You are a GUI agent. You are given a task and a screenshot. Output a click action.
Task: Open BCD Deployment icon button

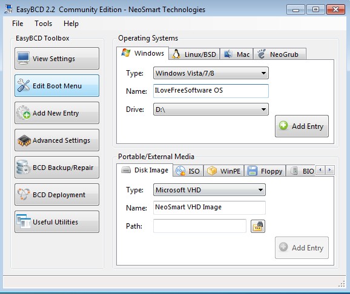coord(57,195)
